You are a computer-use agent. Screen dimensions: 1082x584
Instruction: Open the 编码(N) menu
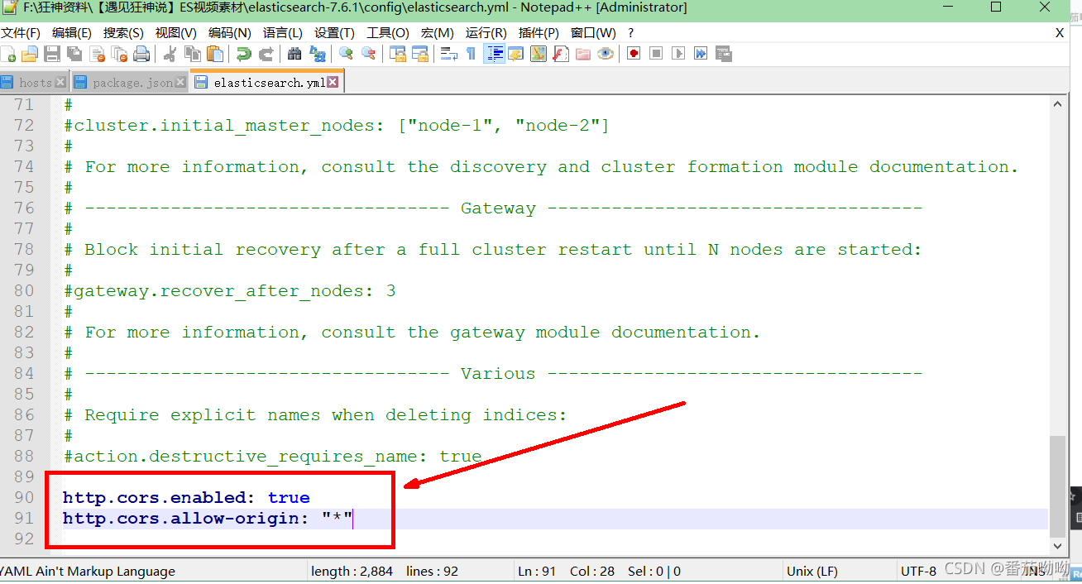(229, 33)
